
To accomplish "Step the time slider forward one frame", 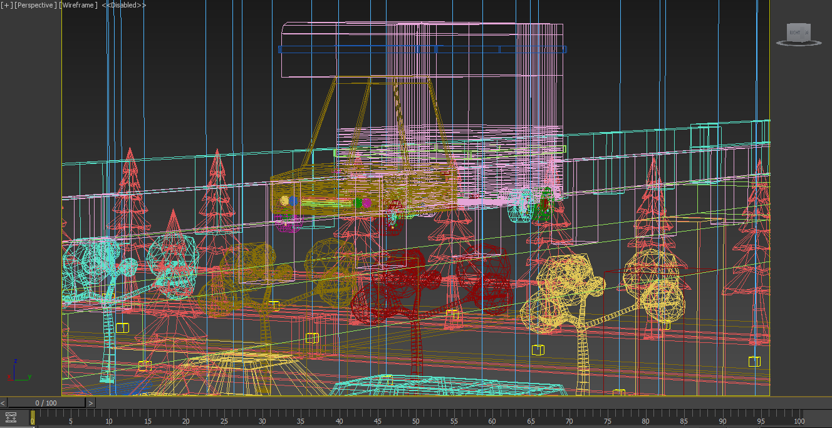I will (91, 403).
